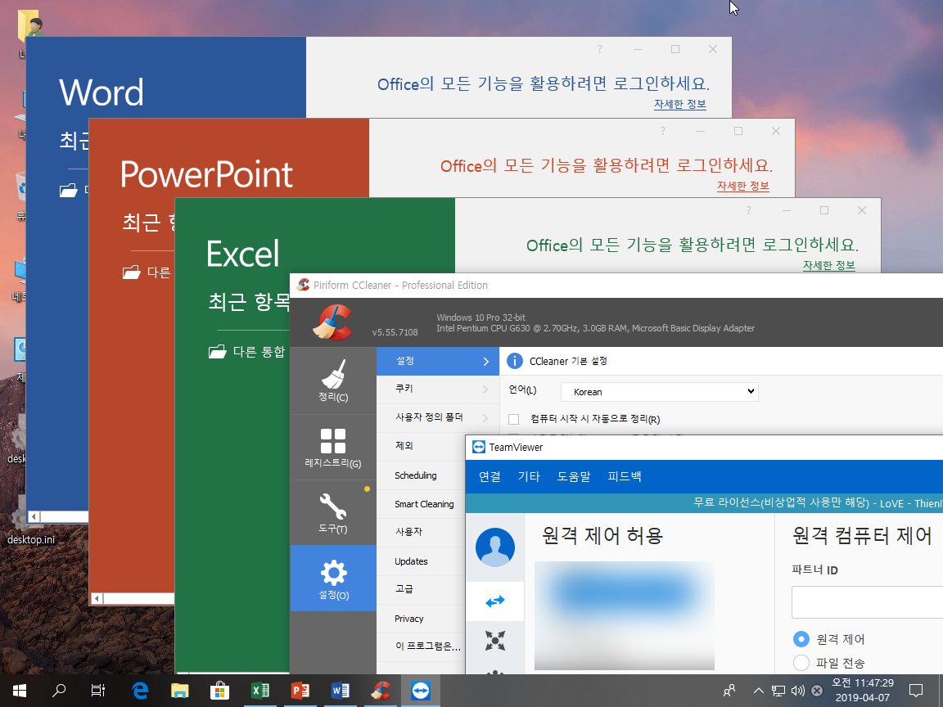Viewport: 943px width, 707px height.
Task: Switch to Excel via taskbar icon
Action: 259,691
